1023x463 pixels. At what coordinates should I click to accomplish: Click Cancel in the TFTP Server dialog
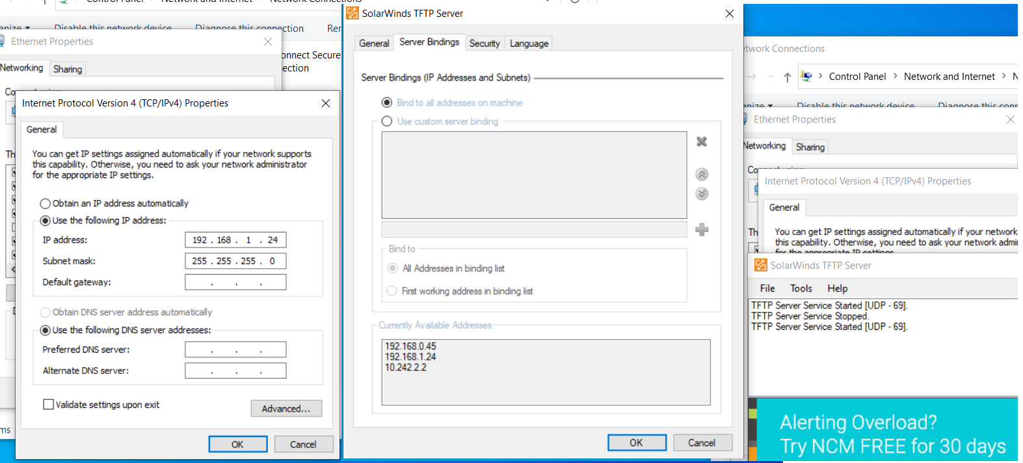pos(702,443)
